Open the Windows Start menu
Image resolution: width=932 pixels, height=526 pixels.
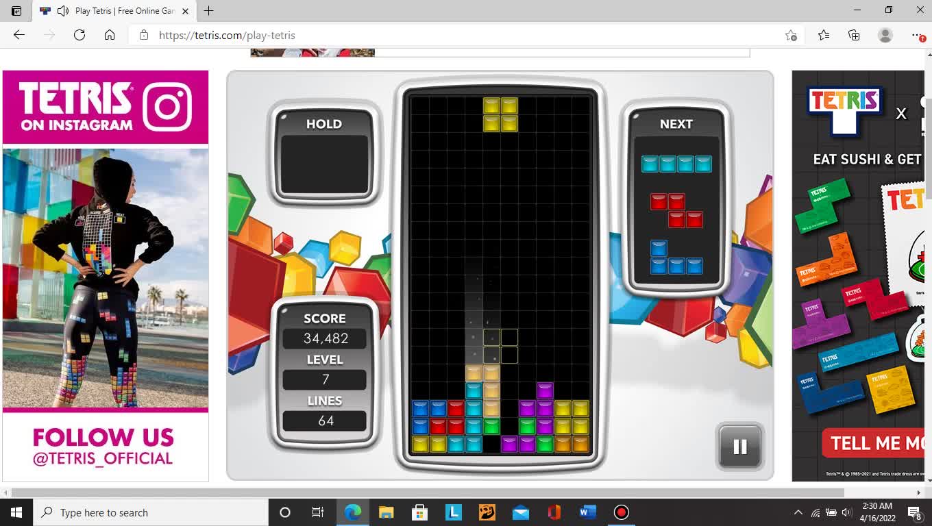tap(16, 512)
